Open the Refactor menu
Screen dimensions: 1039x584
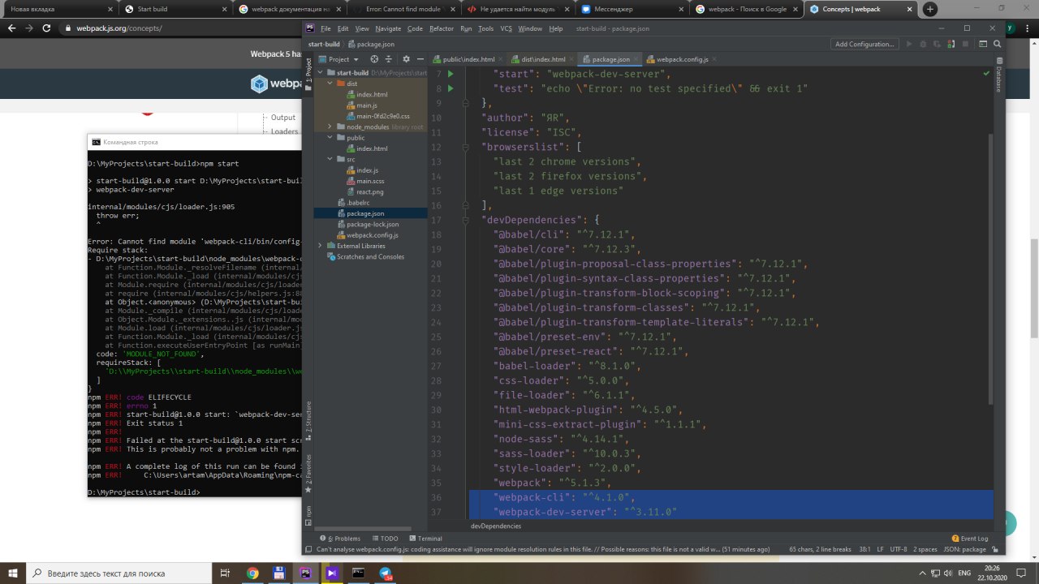pyautogui.click(x=442, y=28)
